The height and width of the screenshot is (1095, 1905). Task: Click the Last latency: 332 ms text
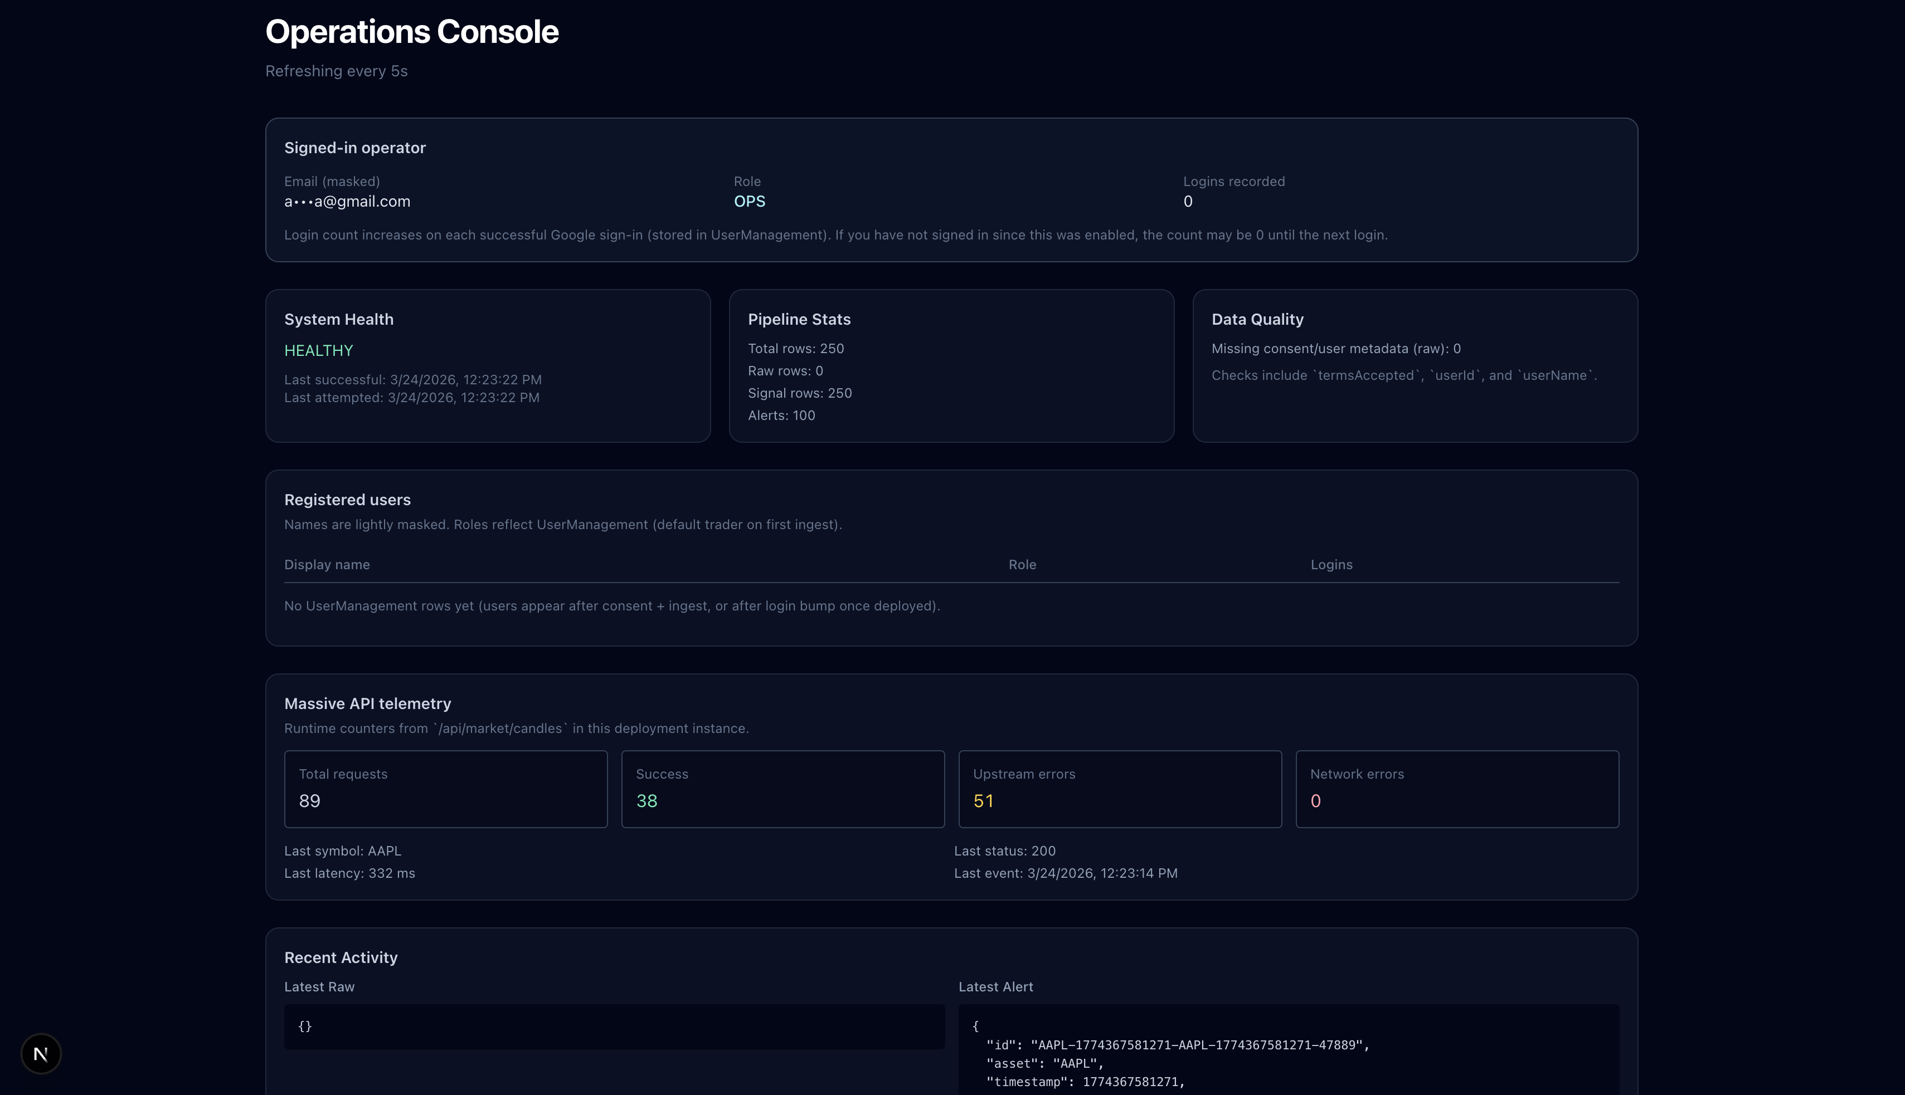[x=349, y=873]
